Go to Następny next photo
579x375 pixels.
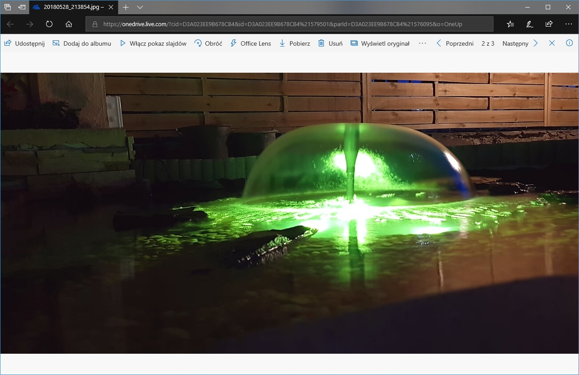click(520, 43)
